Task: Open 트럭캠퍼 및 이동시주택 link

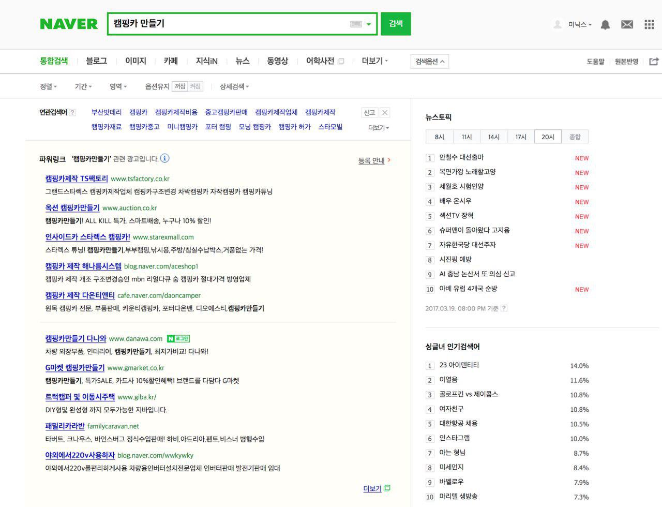Action: coord(80,397)
